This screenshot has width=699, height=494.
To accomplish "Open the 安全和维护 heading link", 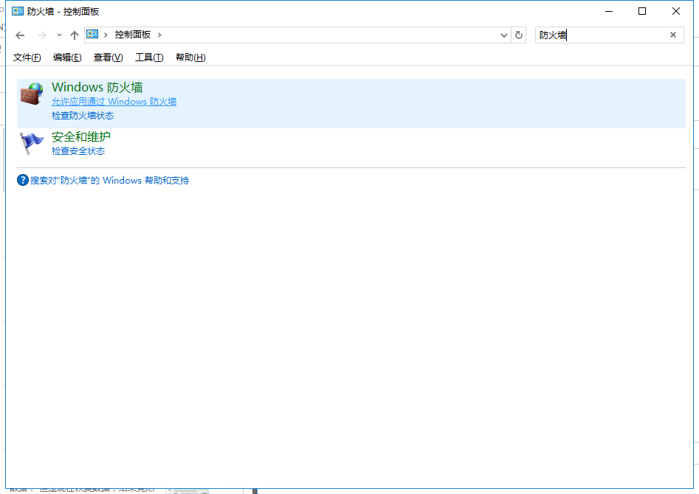I will (81, 136).
